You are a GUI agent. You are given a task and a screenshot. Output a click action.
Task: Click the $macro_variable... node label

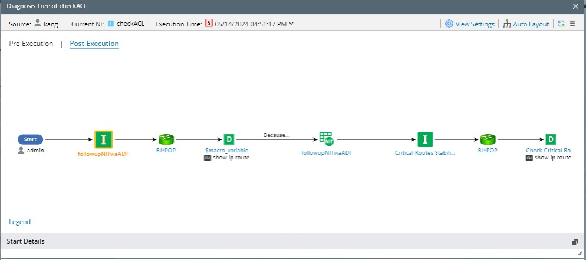tap(229, 151)
